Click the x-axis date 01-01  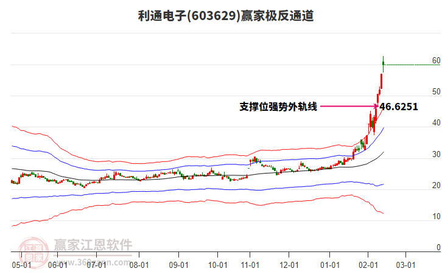coord(330,265)
